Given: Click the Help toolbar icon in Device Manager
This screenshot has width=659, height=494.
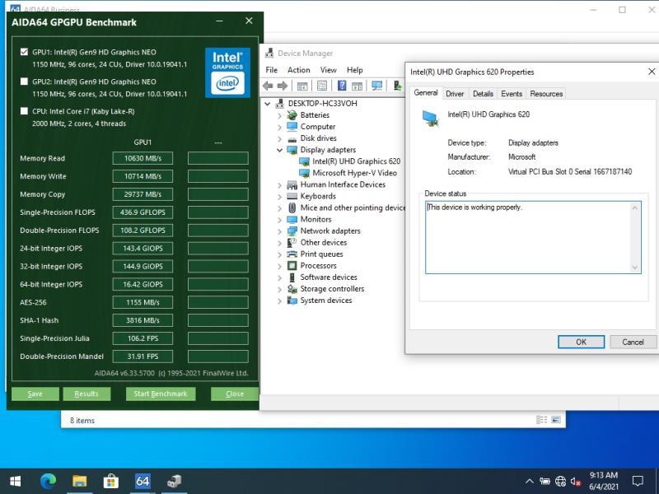Looking at the screenshot, I should (340, 85).
